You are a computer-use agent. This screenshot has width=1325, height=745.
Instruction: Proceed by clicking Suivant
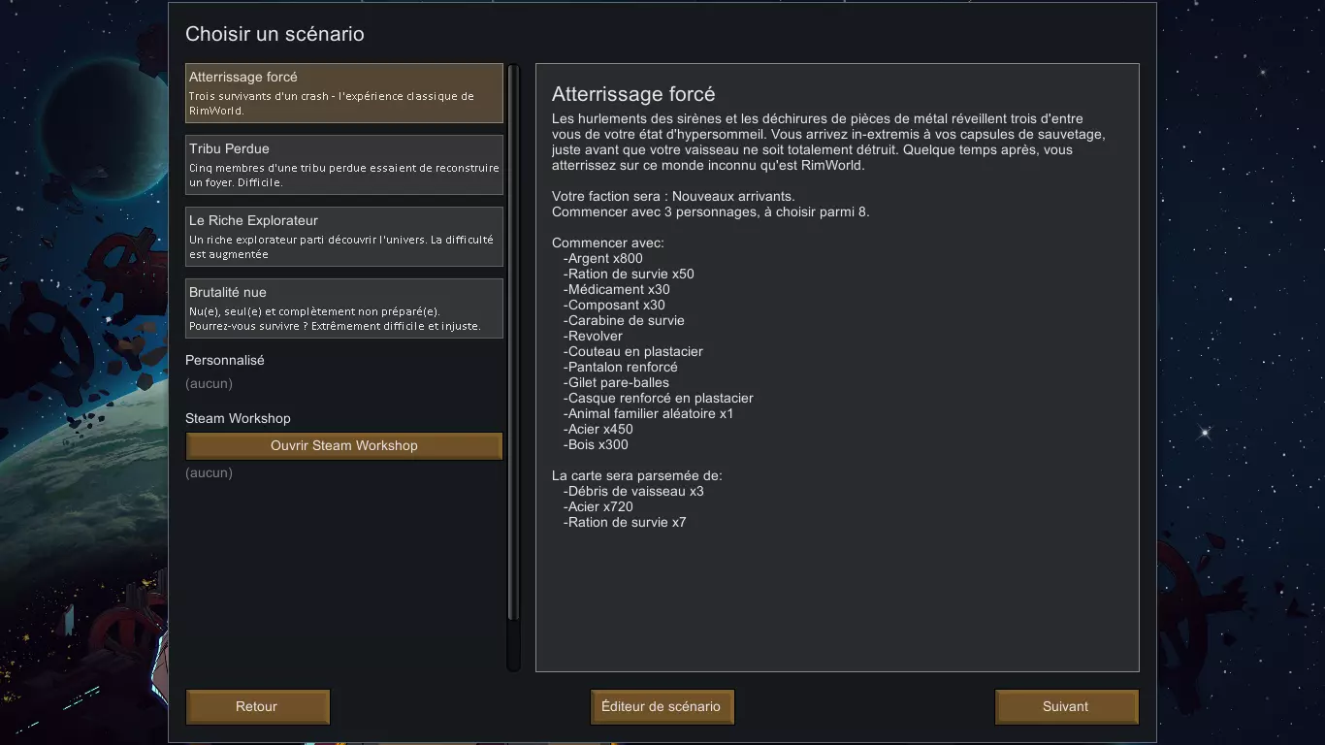1066,707
